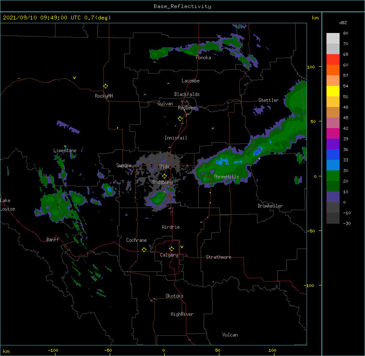Select the yellow V marker east of Calgary
Viewport: 365px width, 356px height.
pyautogui.click(x=182, y=247)
